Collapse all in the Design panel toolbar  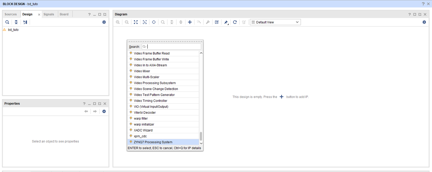(16, 22)
